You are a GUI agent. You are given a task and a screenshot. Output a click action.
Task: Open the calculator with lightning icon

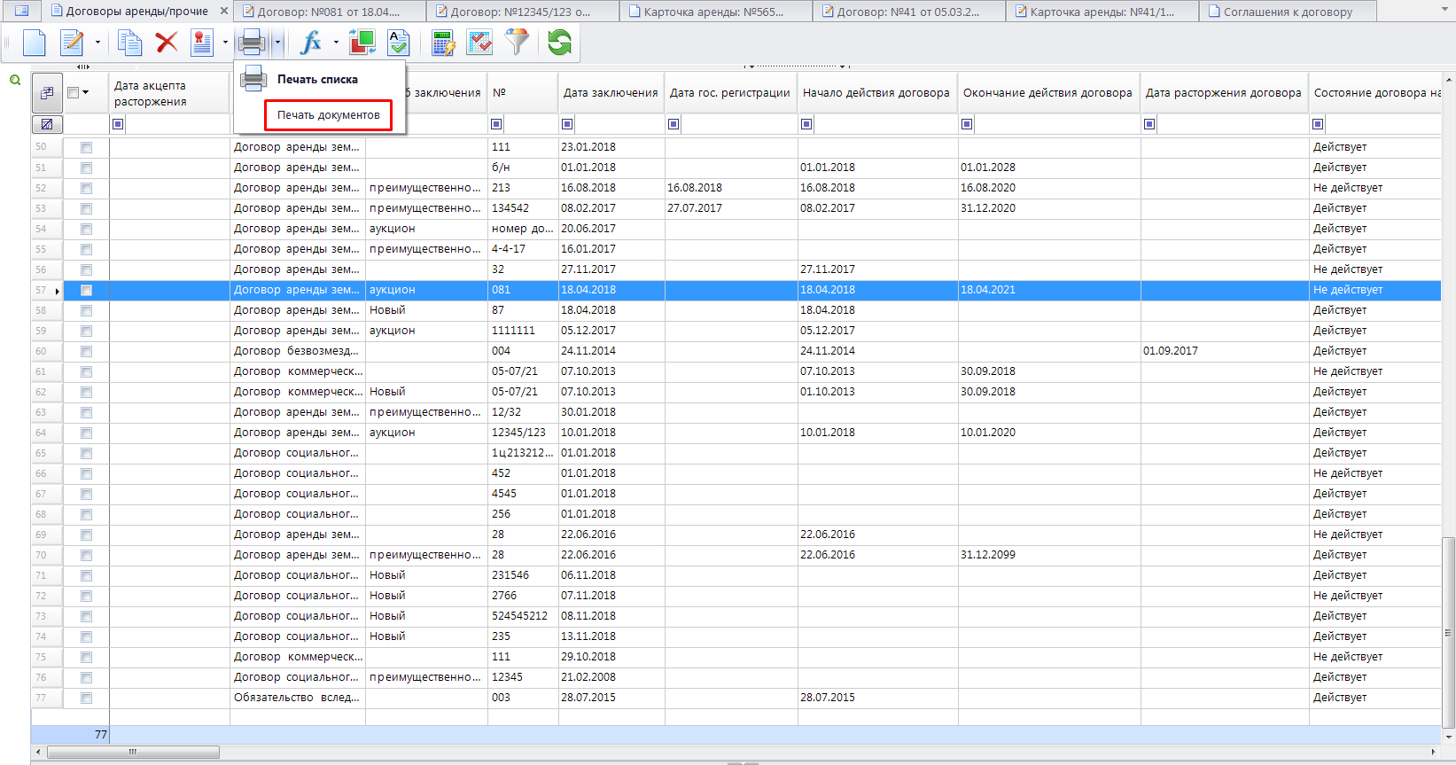(443, 43)
